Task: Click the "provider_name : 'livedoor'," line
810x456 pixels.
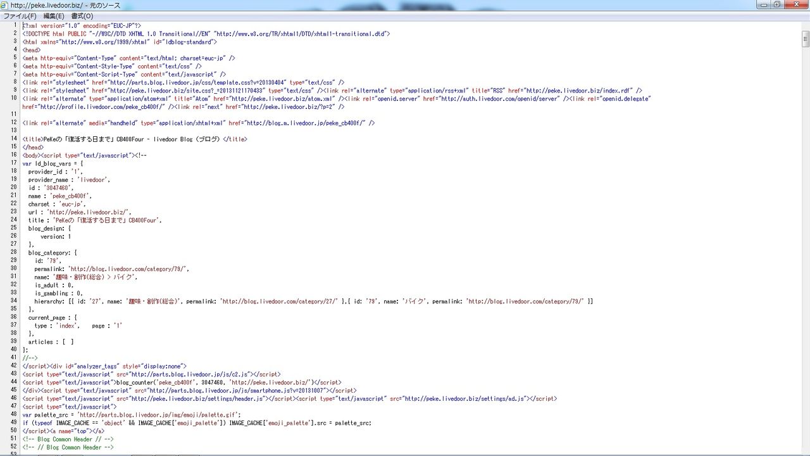Action: click(x=70, y=180)
